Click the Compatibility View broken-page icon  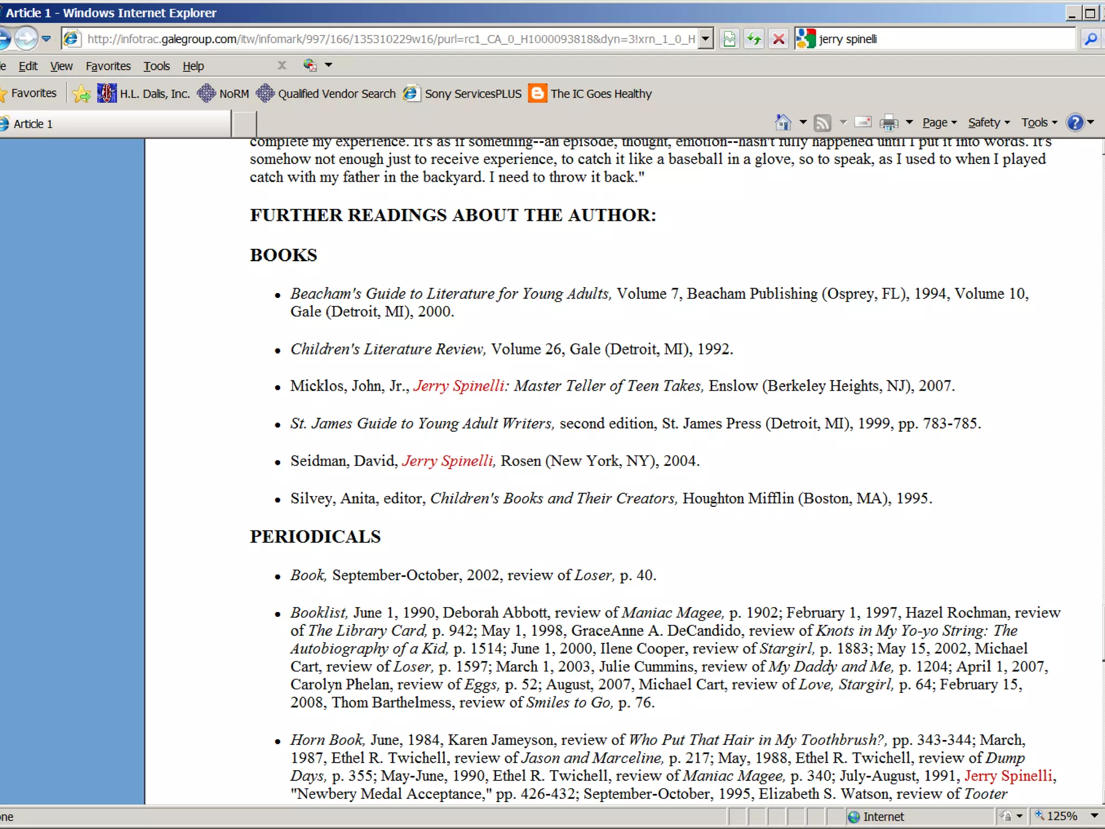729,39
